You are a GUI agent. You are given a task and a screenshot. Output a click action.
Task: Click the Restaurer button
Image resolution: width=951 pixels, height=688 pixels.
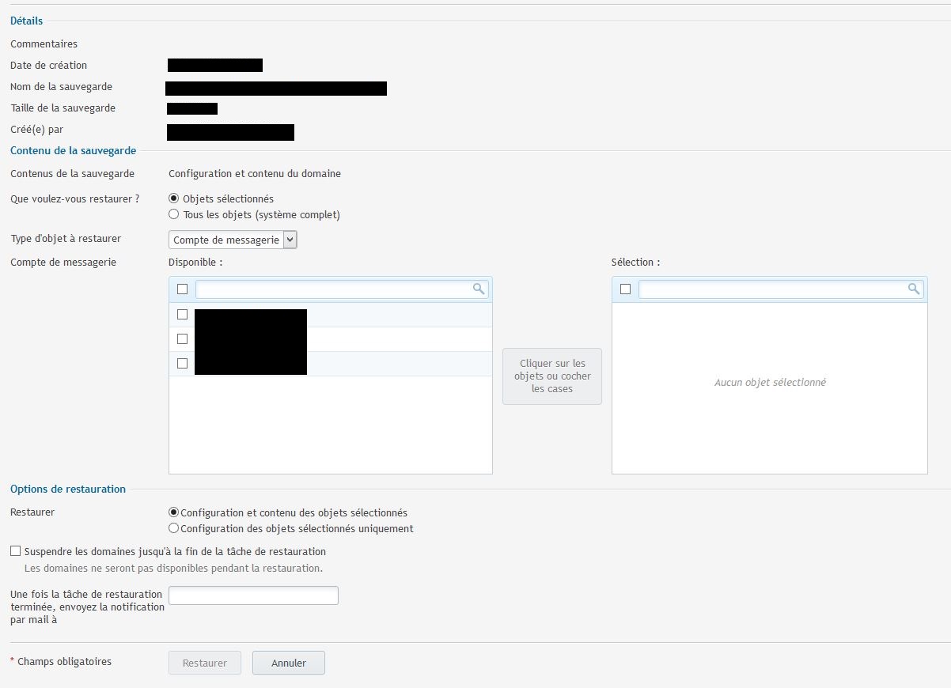click(x=204, y=663)
